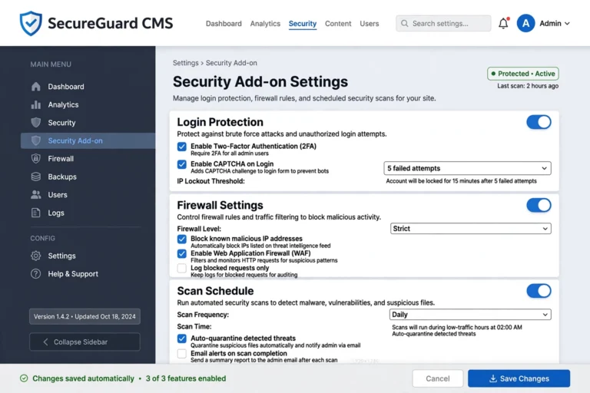Viewport: 590px width, 393px height.
Task: Uncheck Enable CAPTCHA on Login
Action: (182, 164)
